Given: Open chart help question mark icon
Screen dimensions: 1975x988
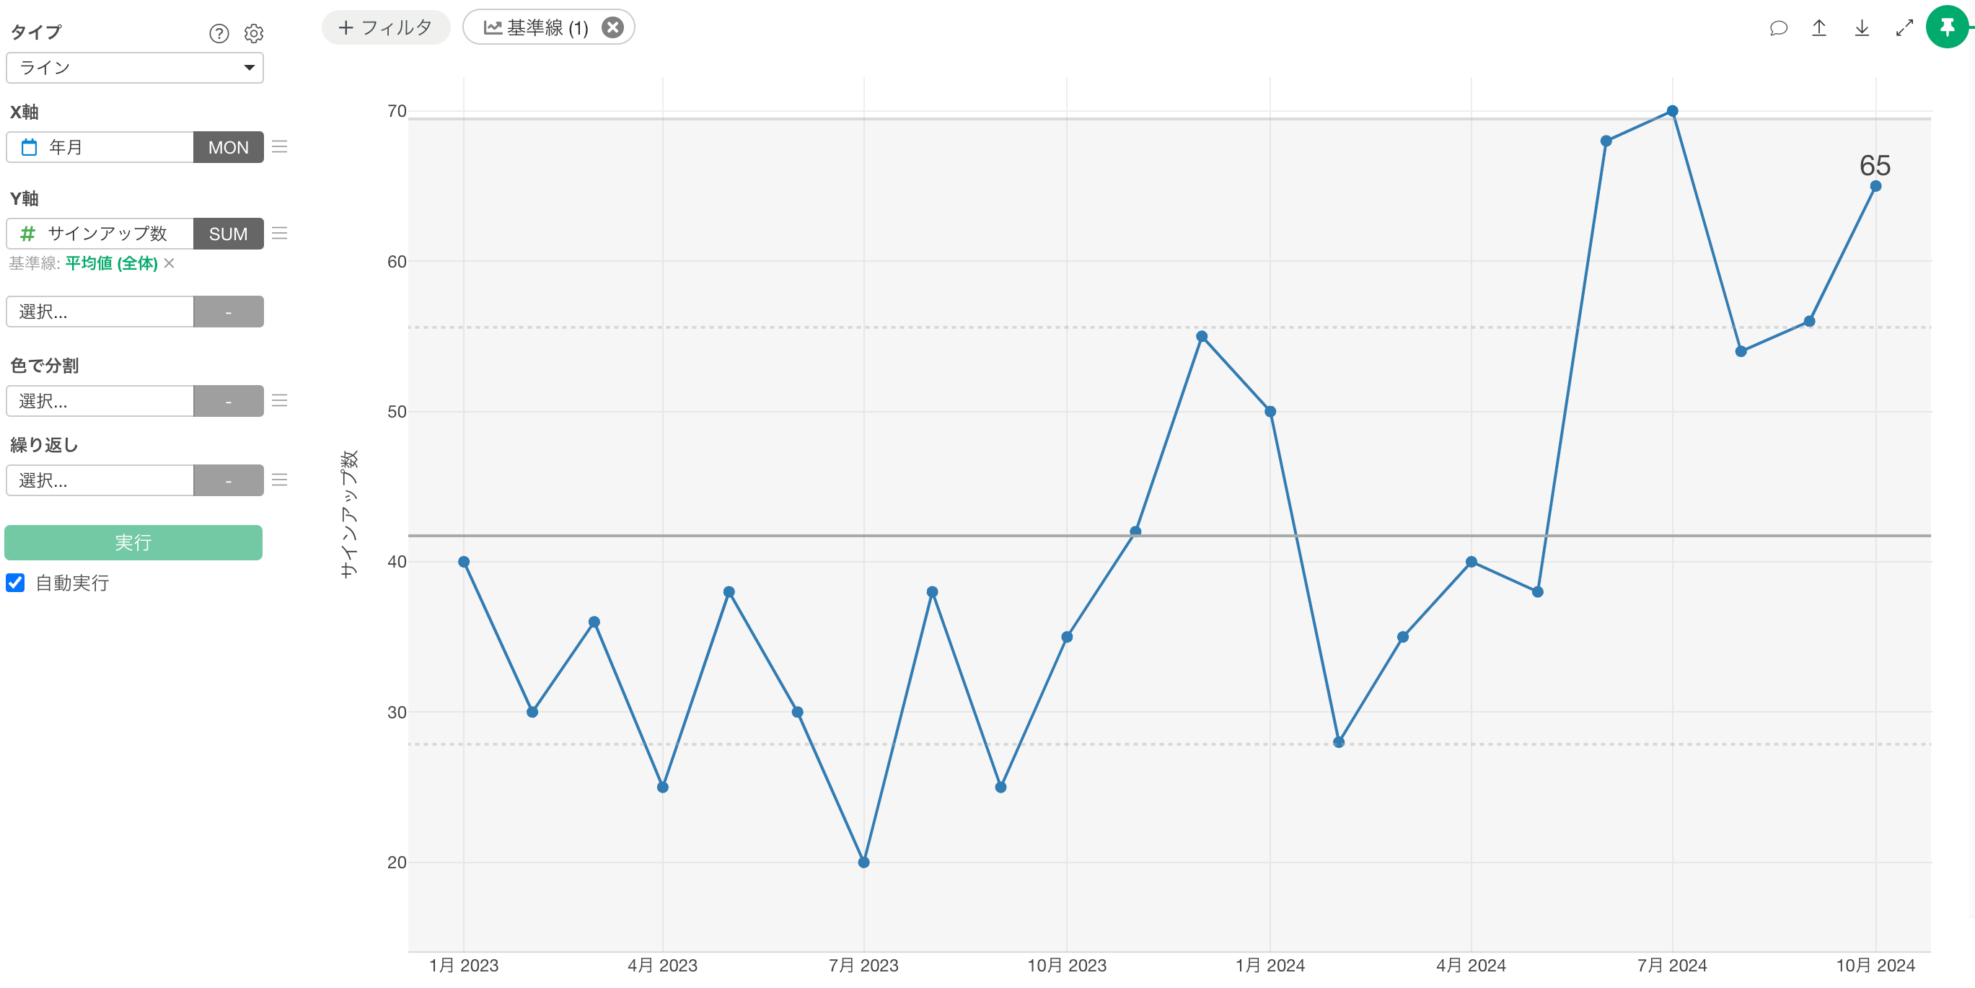Looking at the screenshot, I should pyautogui.click(x=219, y=34).
